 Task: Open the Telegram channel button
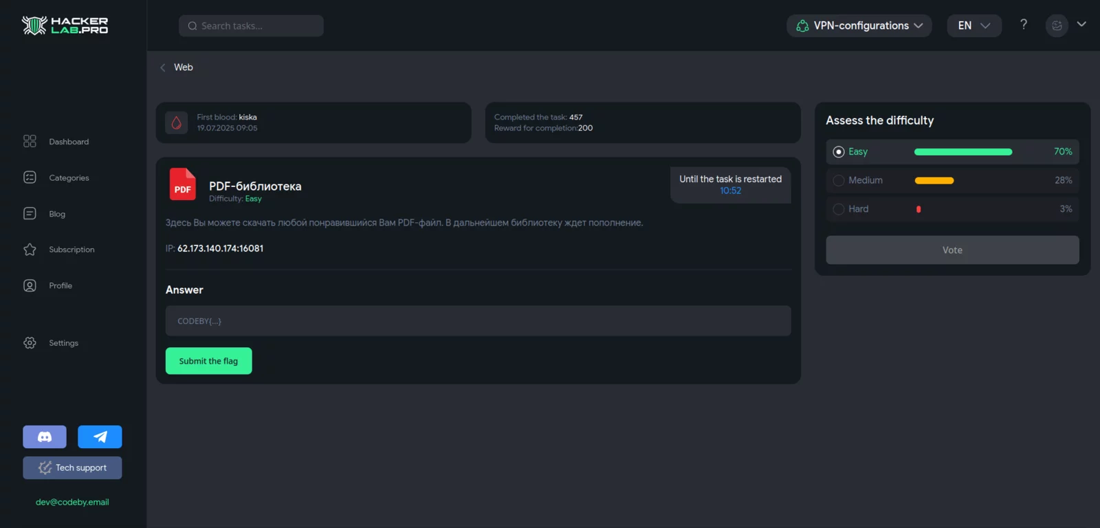(x=100, y=437)
